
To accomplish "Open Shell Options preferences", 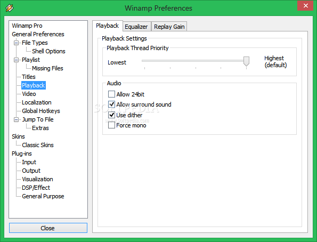I will [48, 51].
